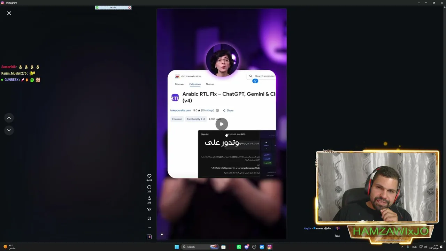This screenshot has width=446, height=251.
Task: Show hidden system tray icons
Action: click(x=402, y=247)
